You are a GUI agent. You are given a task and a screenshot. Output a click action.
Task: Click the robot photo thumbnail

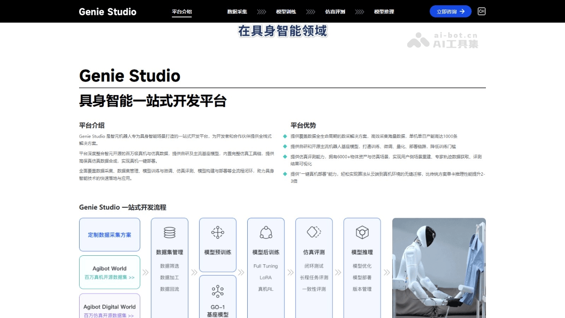click(x=439, y=268)
